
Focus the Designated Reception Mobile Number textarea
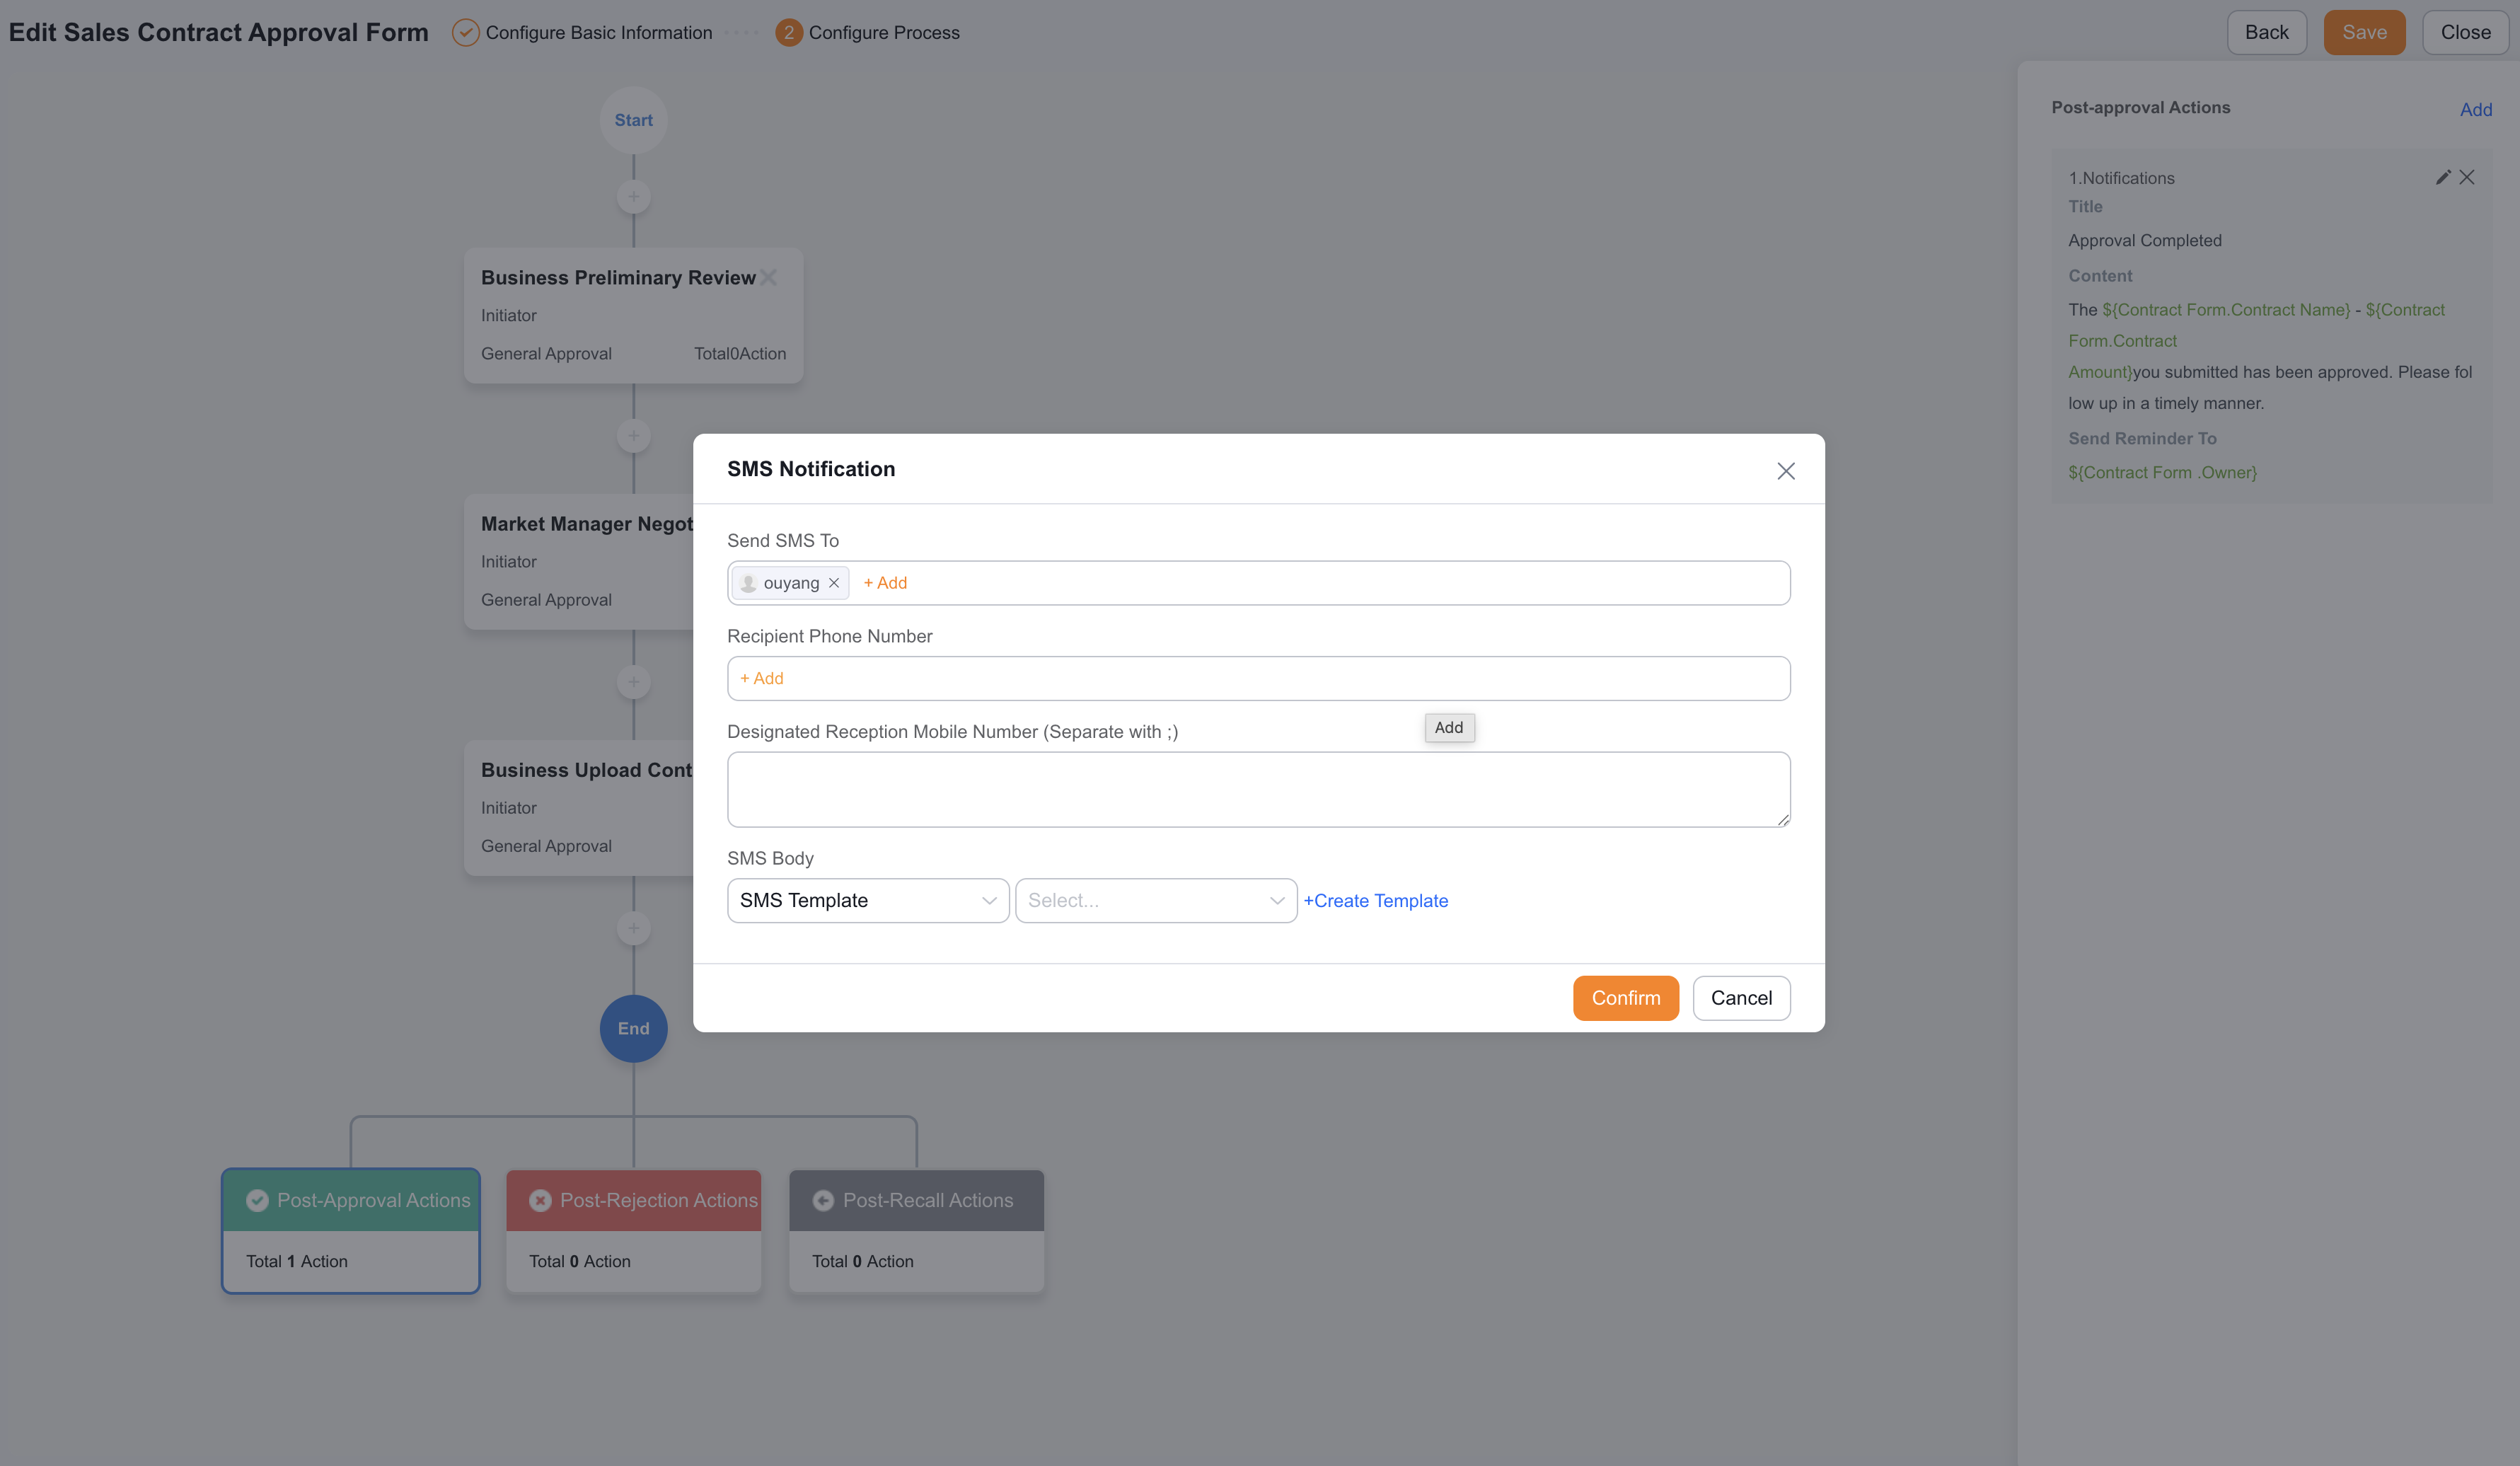(1258, 790)
